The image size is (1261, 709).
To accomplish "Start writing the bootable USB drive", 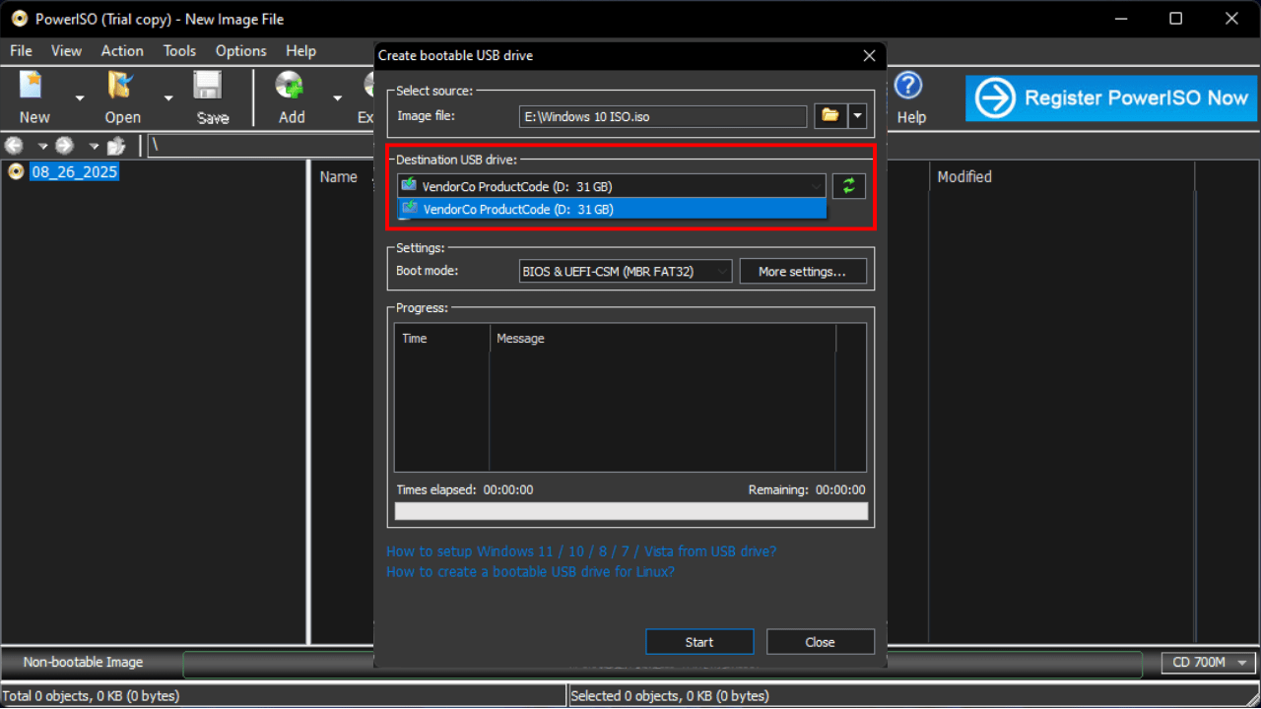I will coord(699,641).
